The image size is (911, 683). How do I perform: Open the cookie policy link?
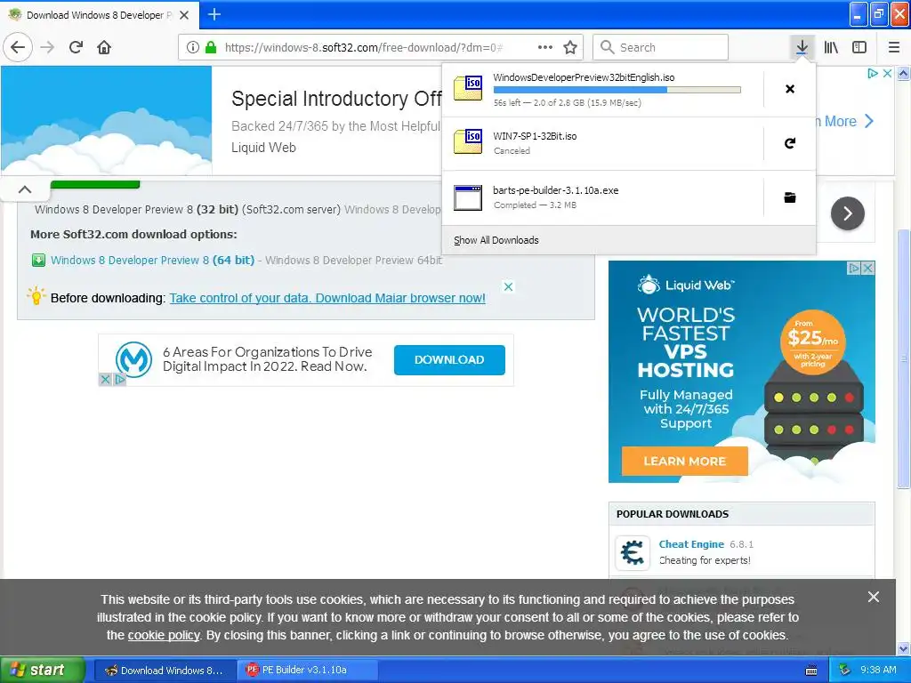[x=164, y=635]
